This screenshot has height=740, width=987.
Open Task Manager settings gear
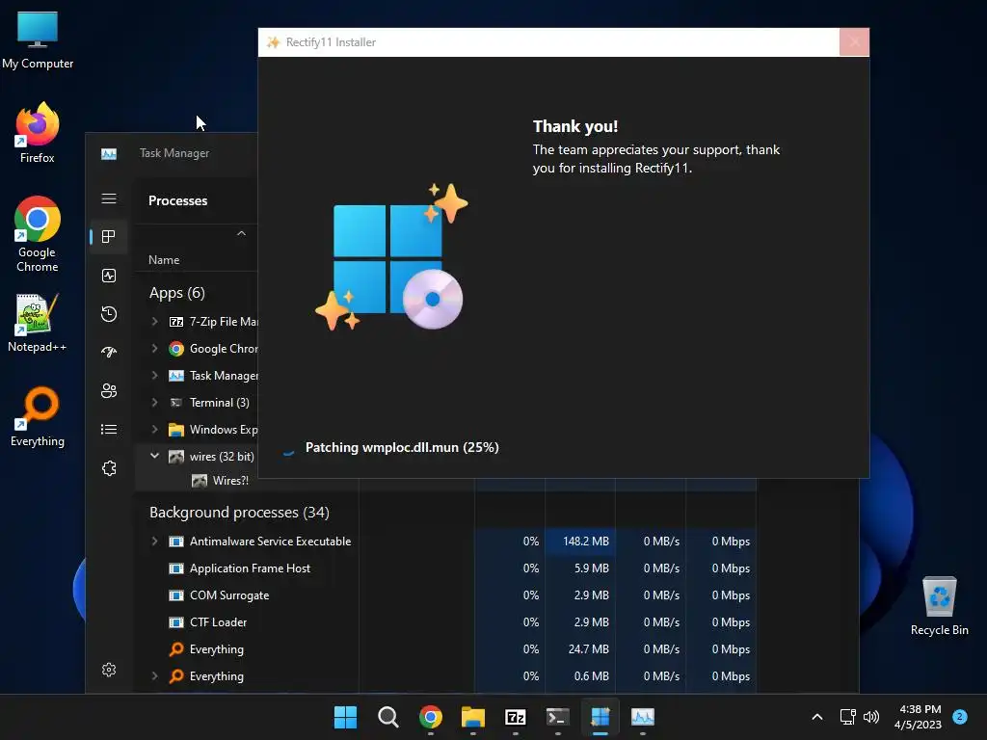tap(109, 670)
